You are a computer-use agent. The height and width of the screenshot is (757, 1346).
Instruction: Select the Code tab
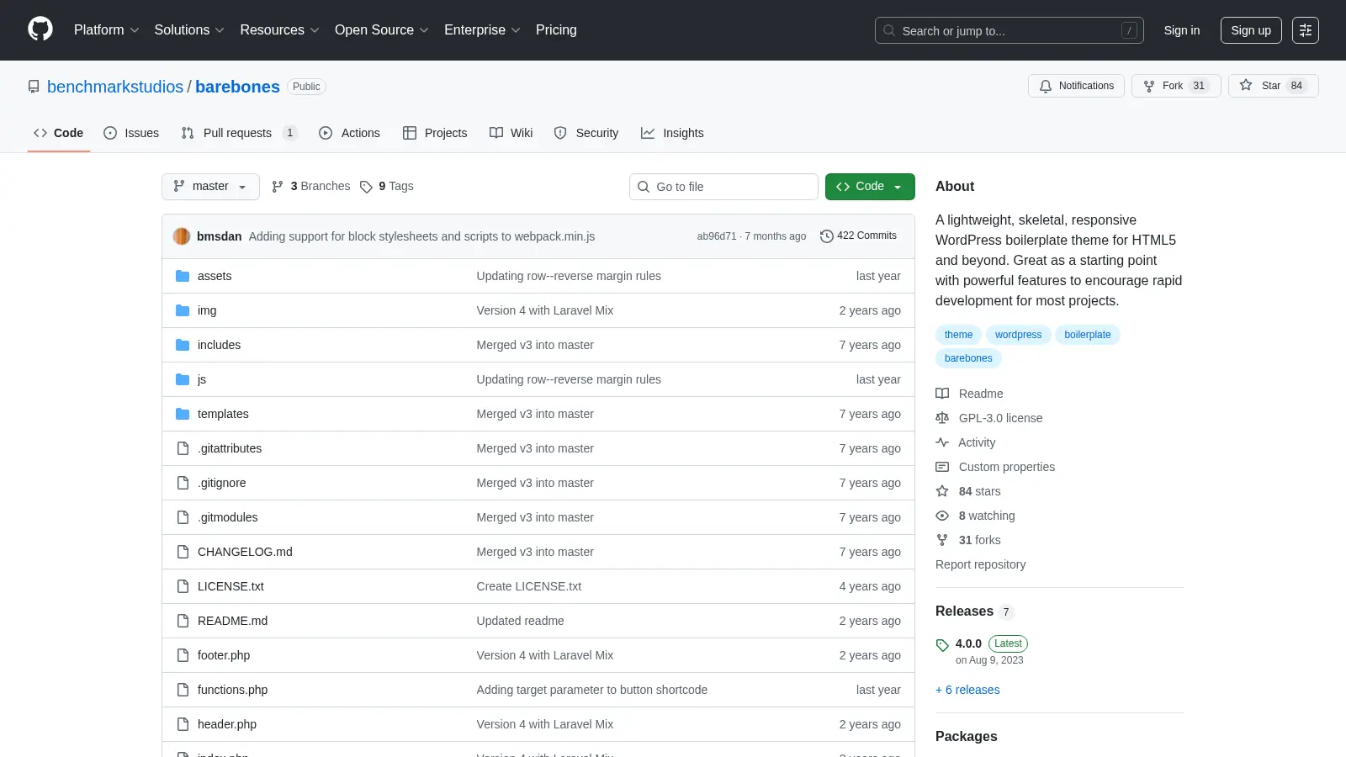pyautogui.click(x=58, y=133)
